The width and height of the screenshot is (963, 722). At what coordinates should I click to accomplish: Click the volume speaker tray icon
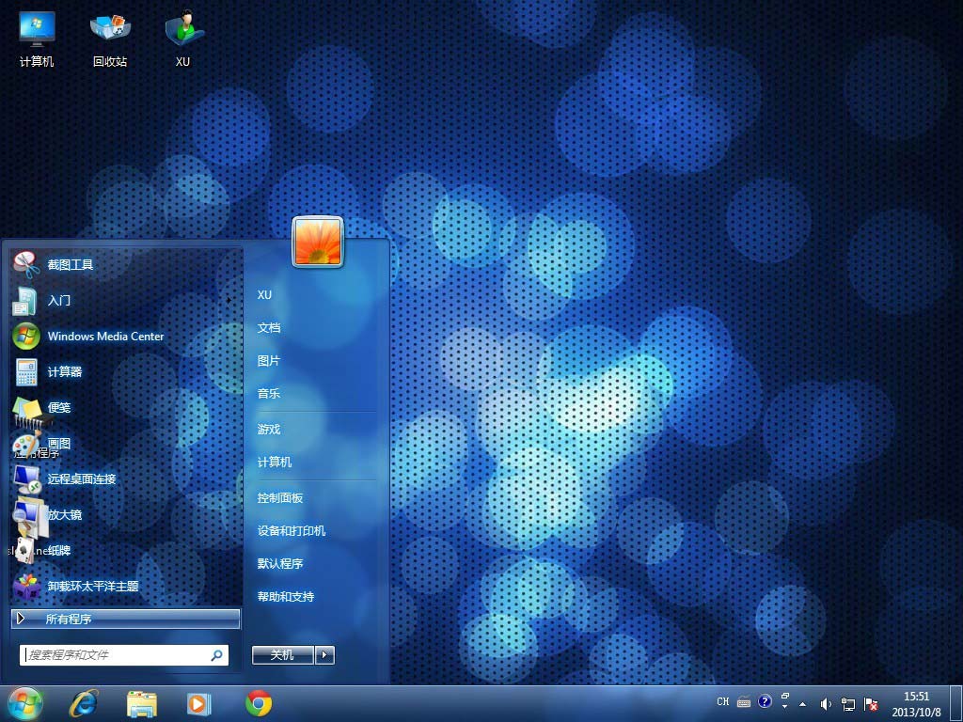point(826,703)
